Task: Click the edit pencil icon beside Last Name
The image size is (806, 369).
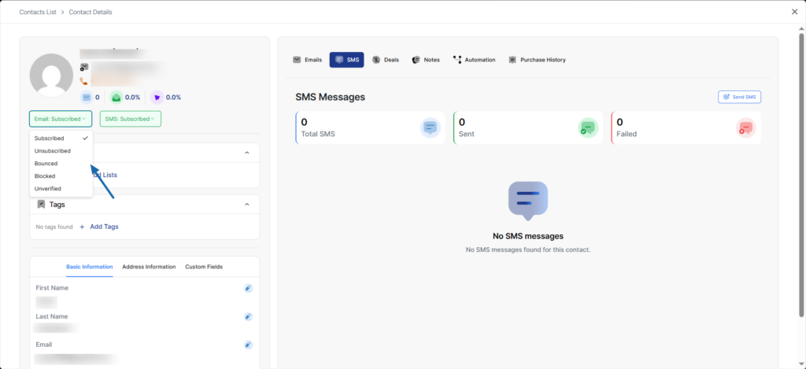Action: point(248,316)
